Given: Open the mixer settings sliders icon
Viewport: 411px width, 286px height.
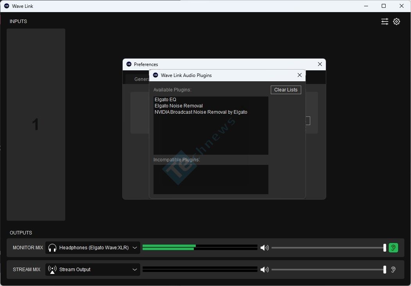Looking at the screenshot, I should tap(384, 21).
